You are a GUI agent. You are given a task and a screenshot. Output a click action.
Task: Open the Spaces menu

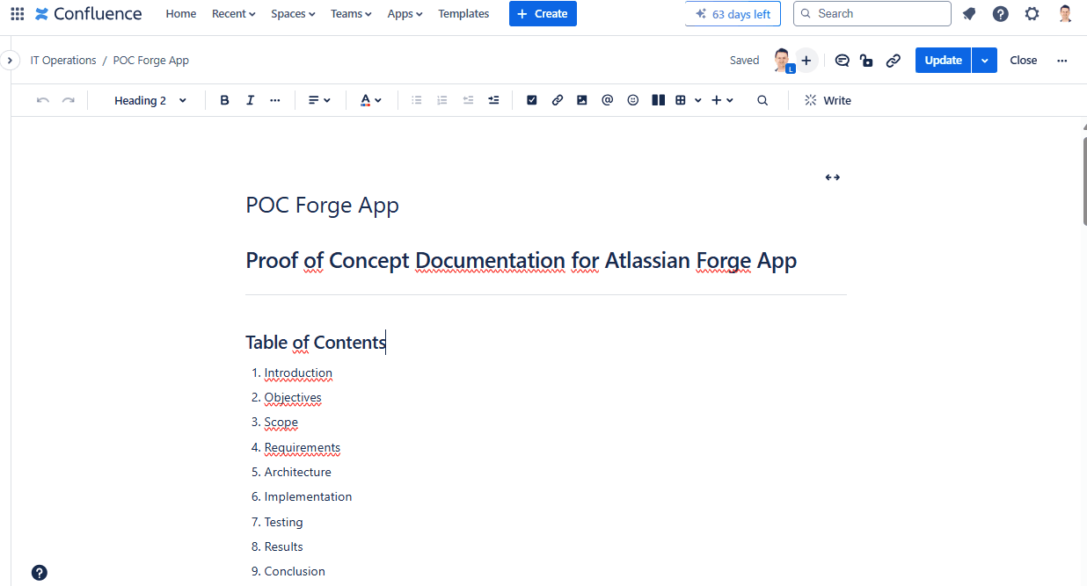(293, 14)
